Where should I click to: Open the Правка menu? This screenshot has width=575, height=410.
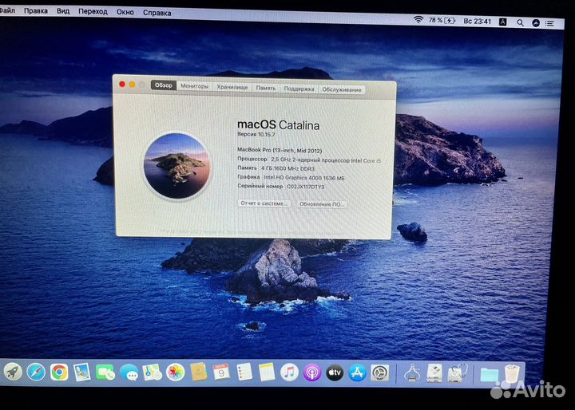click(36, 10)
